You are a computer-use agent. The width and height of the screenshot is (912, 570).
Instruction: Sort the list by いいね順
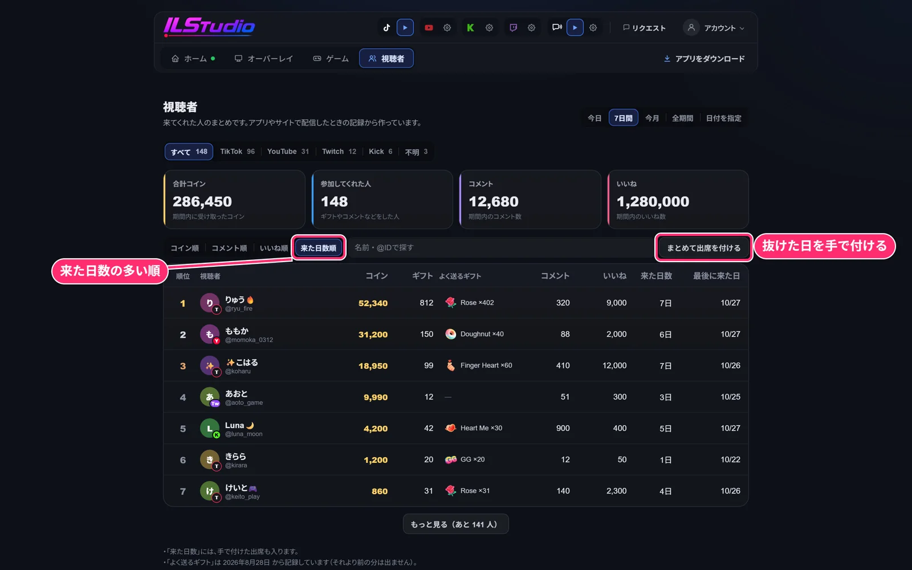point(274,248)
